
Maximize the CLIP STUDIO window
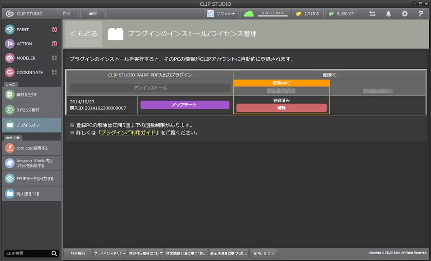(x=421, y=3)
